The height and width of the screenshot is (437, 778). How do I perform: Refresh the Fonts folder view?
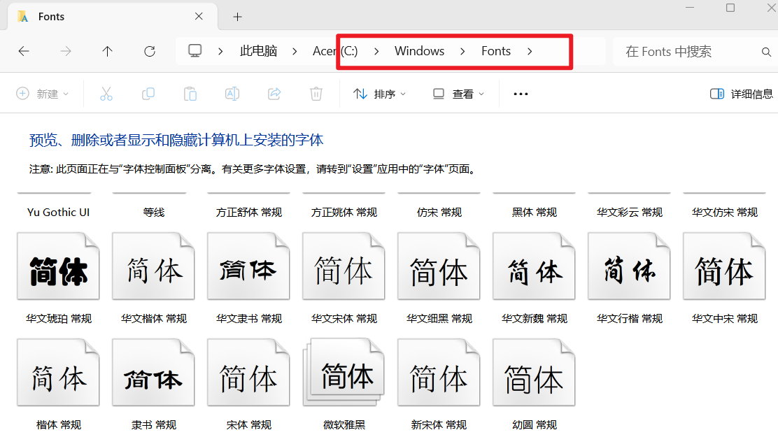[149, 51]
